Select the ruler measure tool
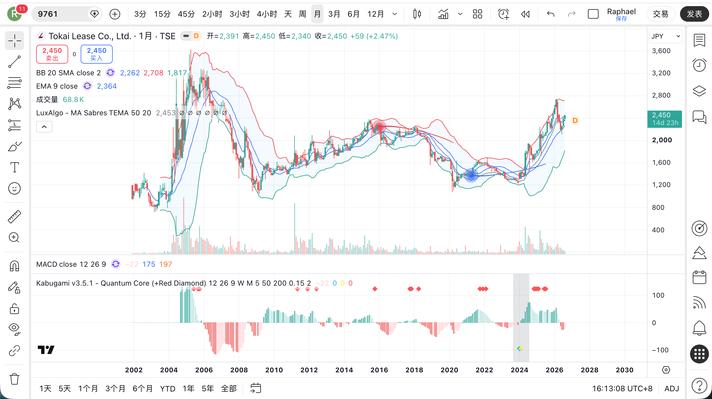This screenshot has height=399, width=712. coord(14,217)
